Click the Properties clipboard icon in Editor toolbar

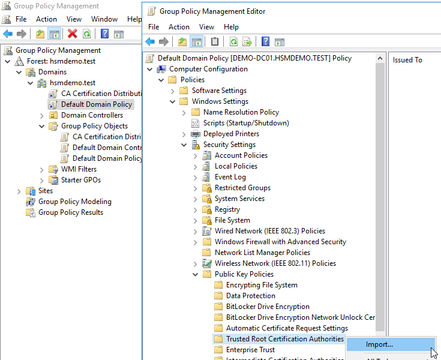215,41
